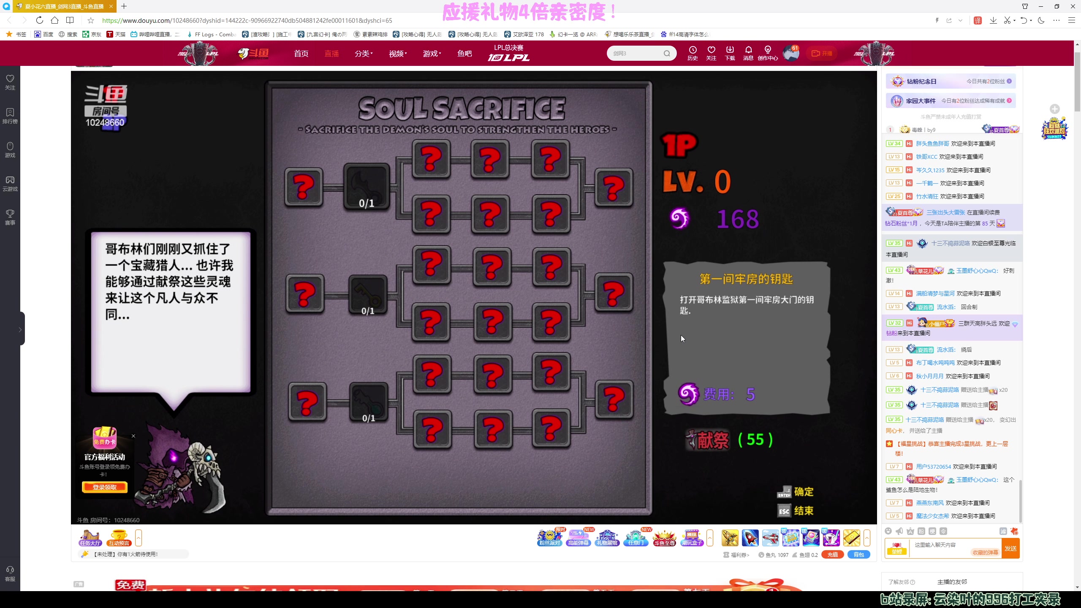The width and height of the screenshot is (1081, 608).
Task: Open 排行榜 in left sidebar
Action: coord(10,116)
